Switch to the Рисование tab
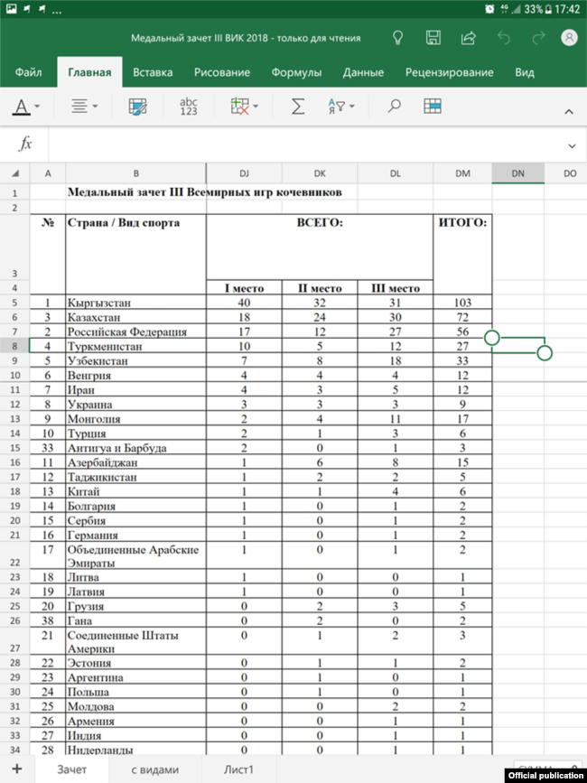 [222, 72]
